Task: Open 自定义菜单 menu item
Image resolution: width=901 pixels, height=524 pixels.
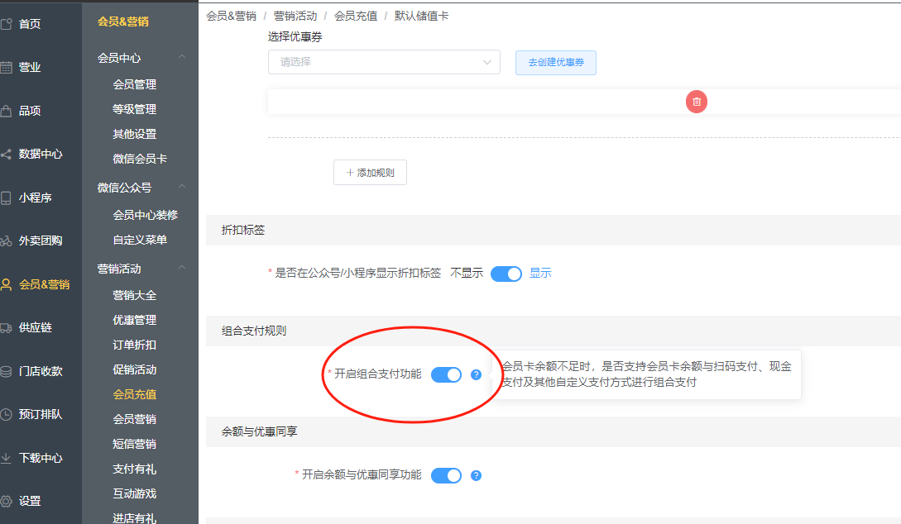Action: (140, 240)
